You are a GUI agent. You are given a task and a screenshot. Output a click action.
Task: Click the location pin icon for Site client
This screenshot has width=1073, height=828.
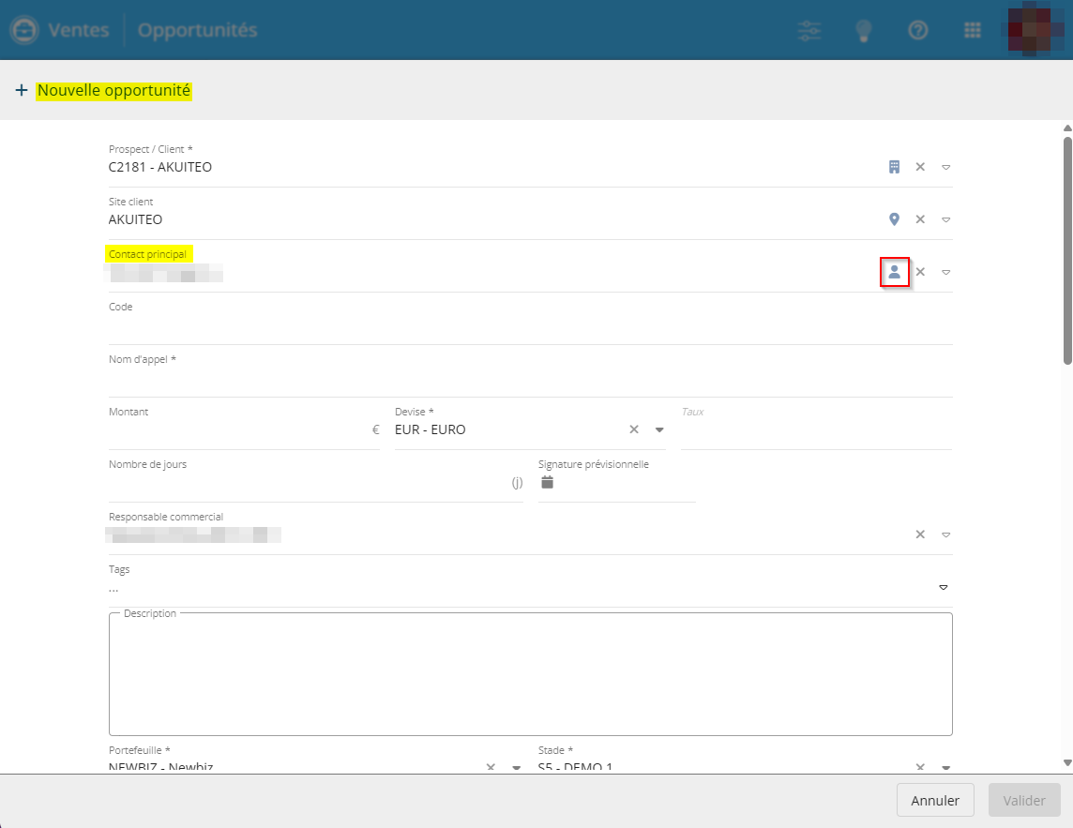[894, 219]
